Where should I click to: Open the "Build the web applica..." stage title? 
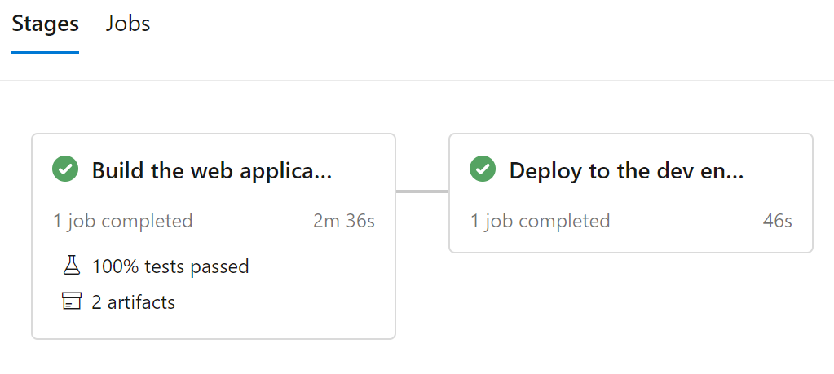[x=212, y=171]
